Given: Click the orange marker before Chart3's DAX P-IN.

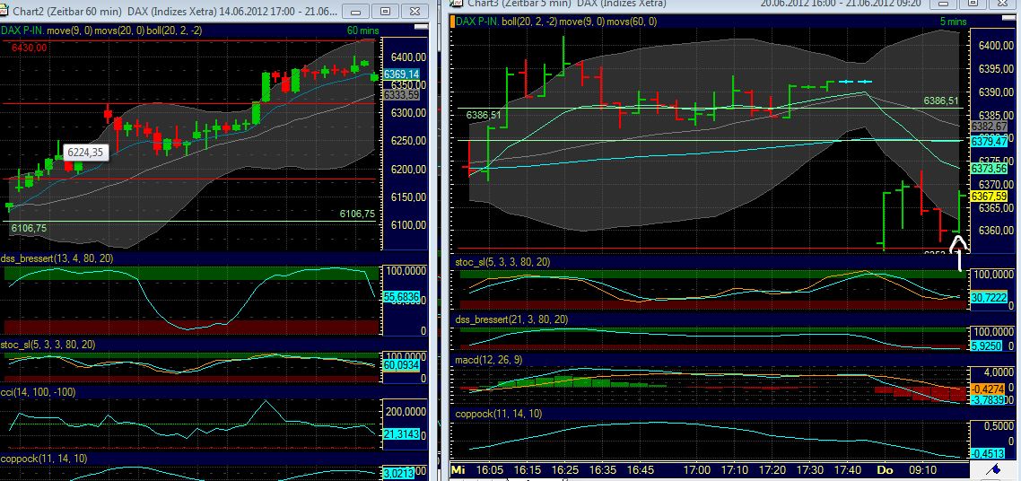Looking at the screenshot, I should (x=452, y=22).
